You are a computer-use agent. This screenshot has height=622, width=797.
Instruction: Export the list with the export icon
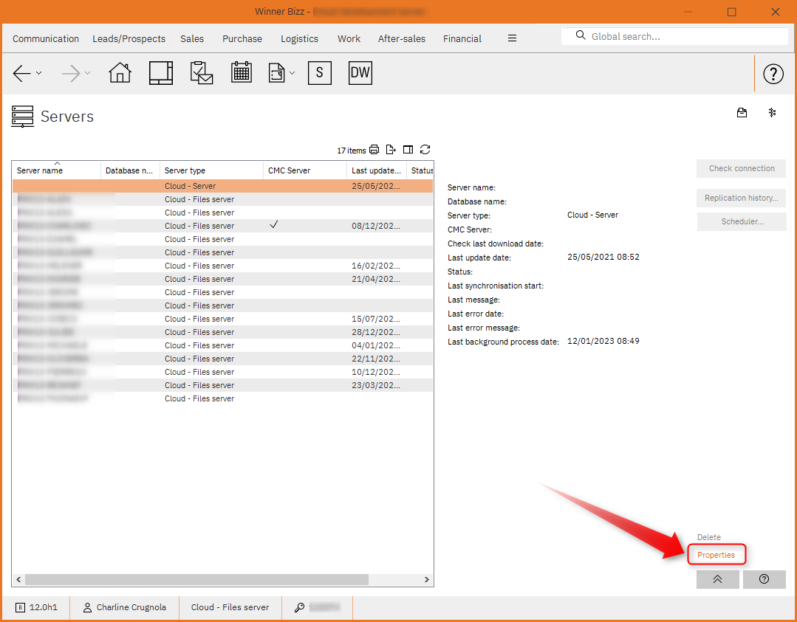(x=391, y=149)
